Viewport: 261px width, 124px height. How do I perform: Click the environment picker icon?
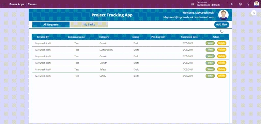(x=192, y=4)
